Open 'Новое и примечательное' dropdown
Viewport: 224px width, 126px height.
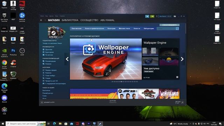click(94, 29)
